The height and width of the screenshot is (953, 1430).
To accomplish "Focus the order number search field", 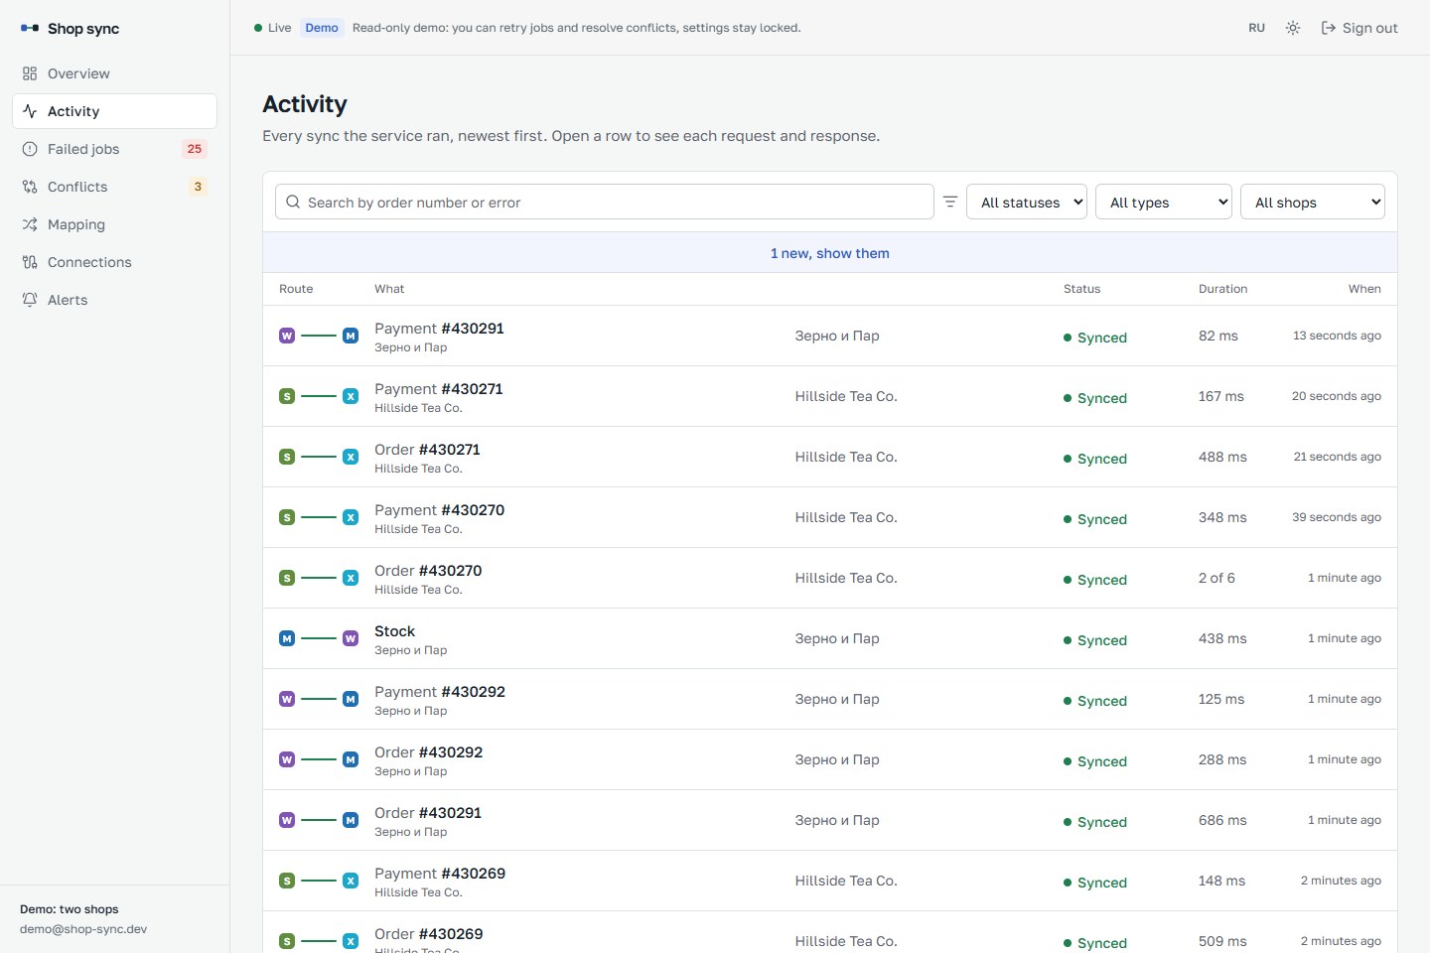I will click(605, 202).
